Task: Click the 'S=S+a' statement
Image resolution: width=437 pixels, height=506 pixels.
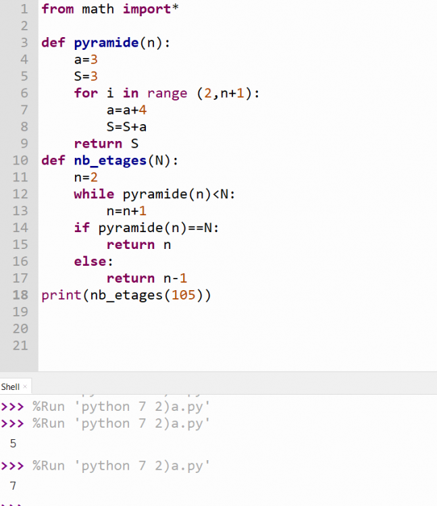Action: (x=126, y=127)
